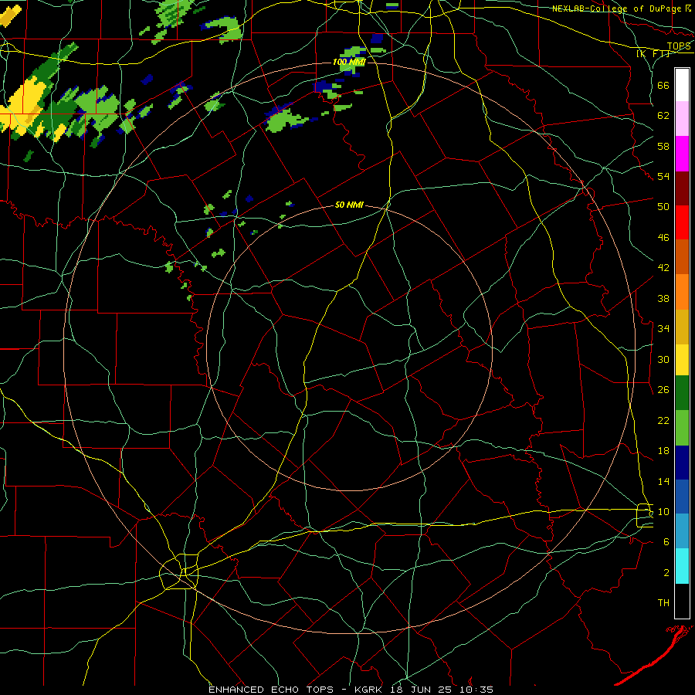Click the legend value 38

point(663,298)
